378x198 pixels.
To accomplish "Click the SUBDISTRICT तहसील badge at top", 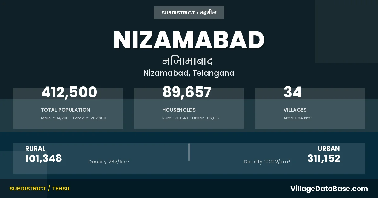I will tap(189, 13).
